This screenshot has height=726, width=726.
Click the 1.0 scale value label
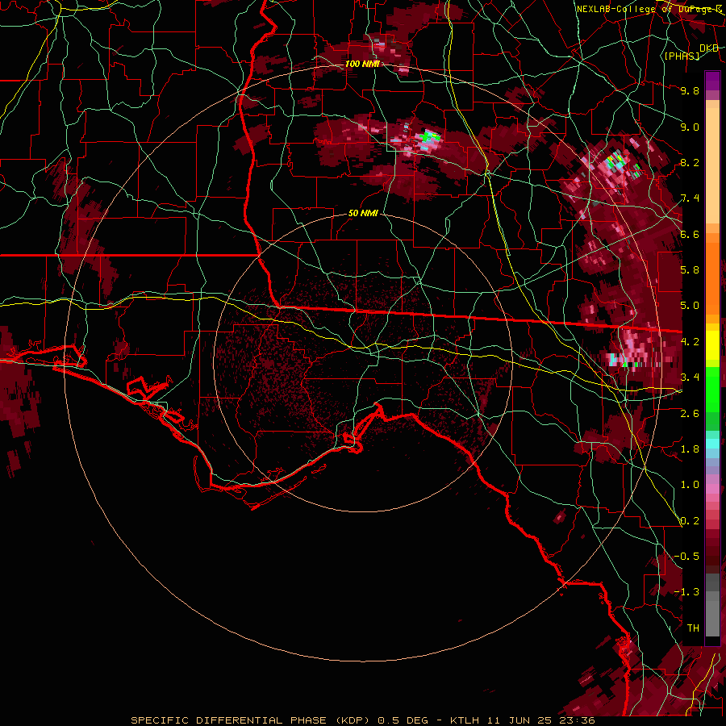pyautogui.click(x=690, y=485)
